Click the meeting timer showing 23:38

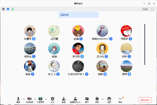click(x=145, y=9)
